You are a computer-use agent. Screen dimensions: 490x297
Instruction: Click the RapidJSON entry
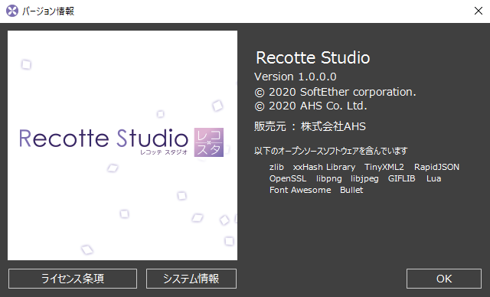[x=436, y=167]
